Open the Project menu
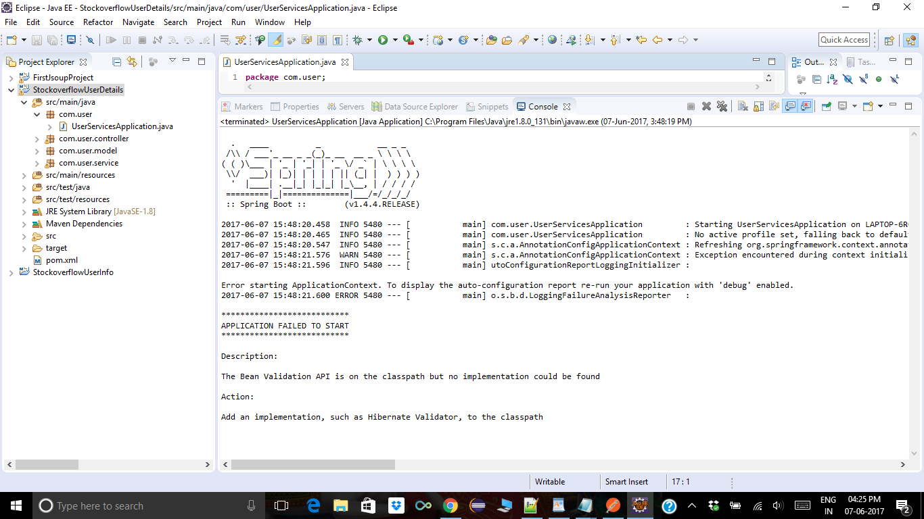 (209, 22)
